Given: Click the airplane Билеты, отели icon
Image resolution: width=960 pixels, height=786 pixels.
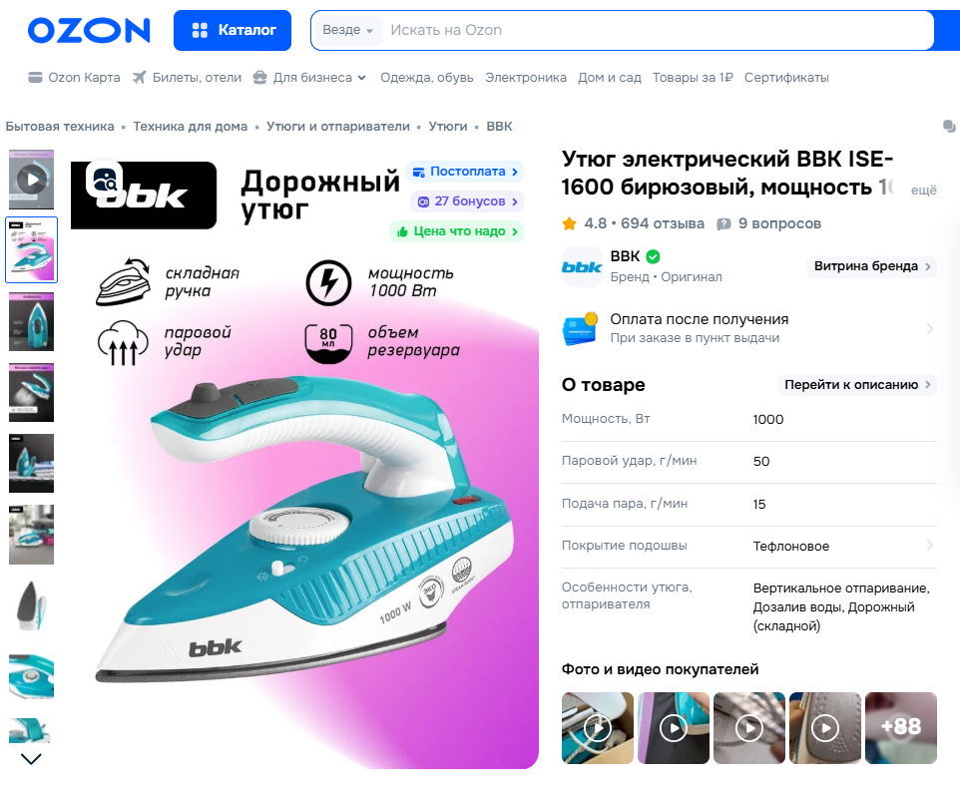Looking at the screenshot, I should pos(140,78).
